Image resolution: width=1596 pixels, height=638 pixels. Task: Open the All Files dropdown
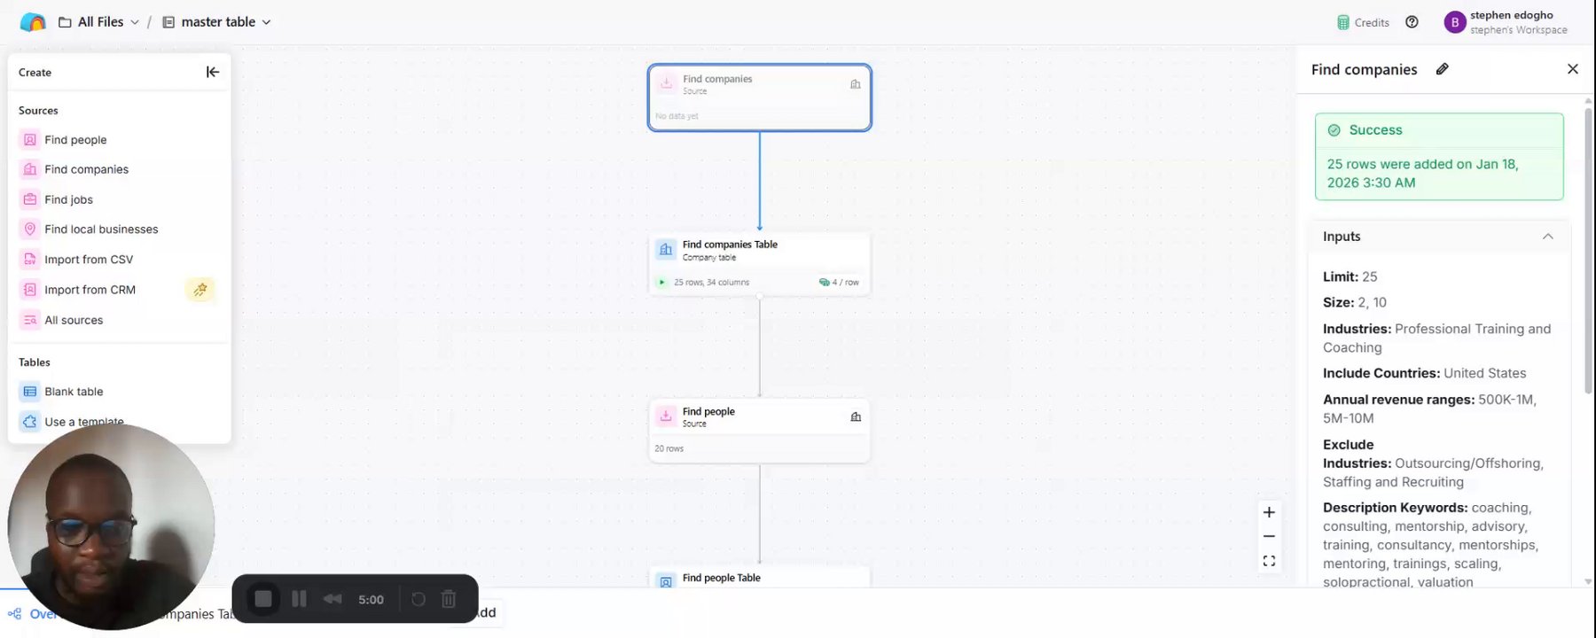tap(98, 22)
